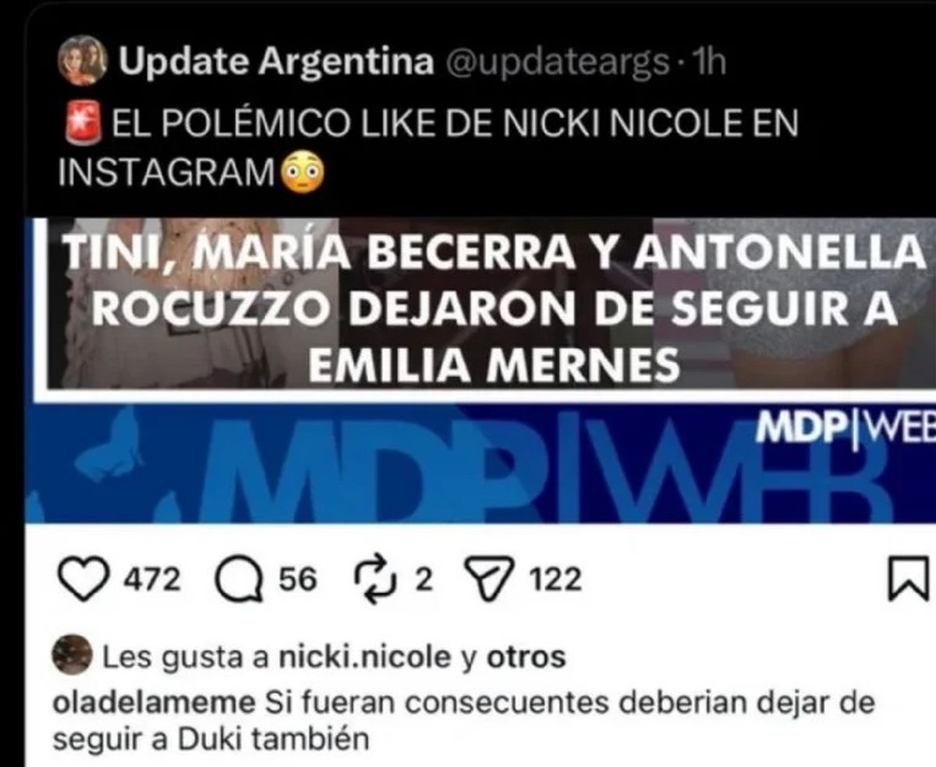
Task: Open comments via the speech bubble icon
Action: click(238, 581)
